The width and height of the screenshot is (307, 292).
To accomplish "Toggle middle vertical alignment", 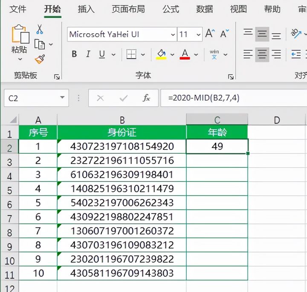I will [x=262, y=34].
